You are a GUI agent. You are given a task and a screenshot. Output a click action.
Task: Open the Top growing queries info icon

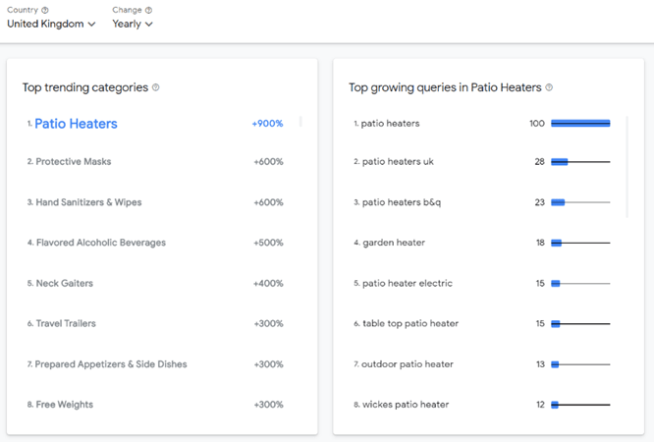pyautogui.click(x=549, y=87)
